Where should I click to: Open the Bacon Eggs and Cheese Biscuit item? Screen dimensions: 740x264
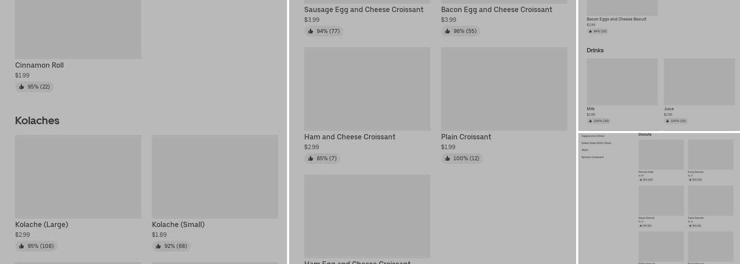[616, 19]
